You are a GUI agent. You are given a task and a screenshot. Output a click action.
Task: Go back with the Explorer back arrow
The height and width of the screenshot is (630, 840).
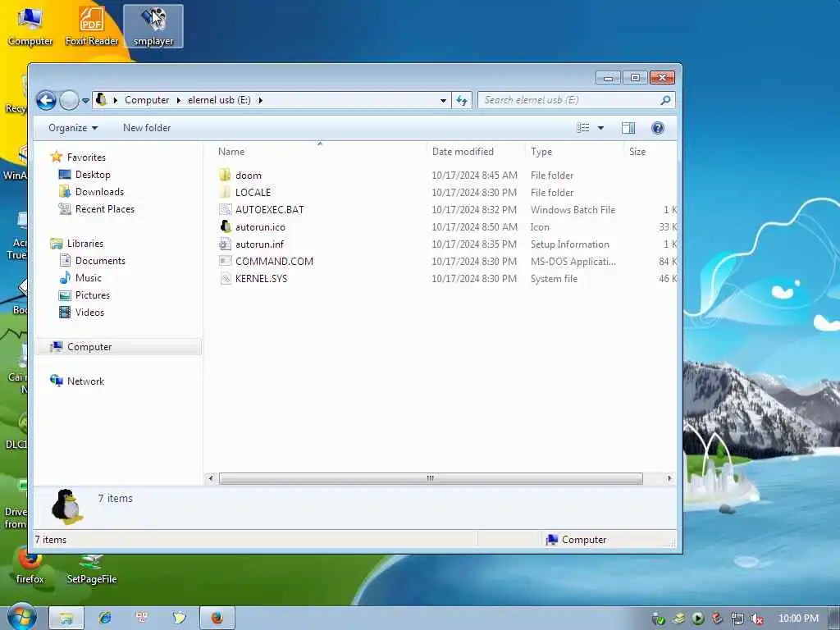[46, 100]
